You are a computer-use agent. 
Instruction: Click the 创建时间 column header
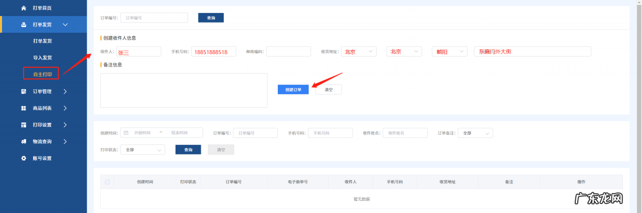point(145,182)
